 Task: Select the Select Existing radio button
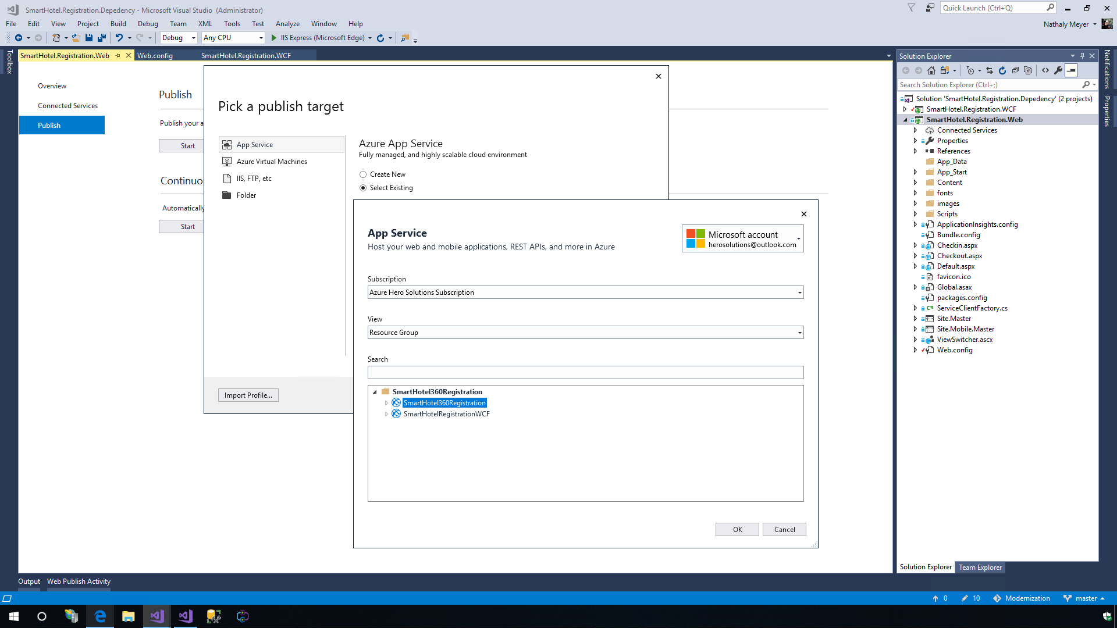tap(363, 188)
